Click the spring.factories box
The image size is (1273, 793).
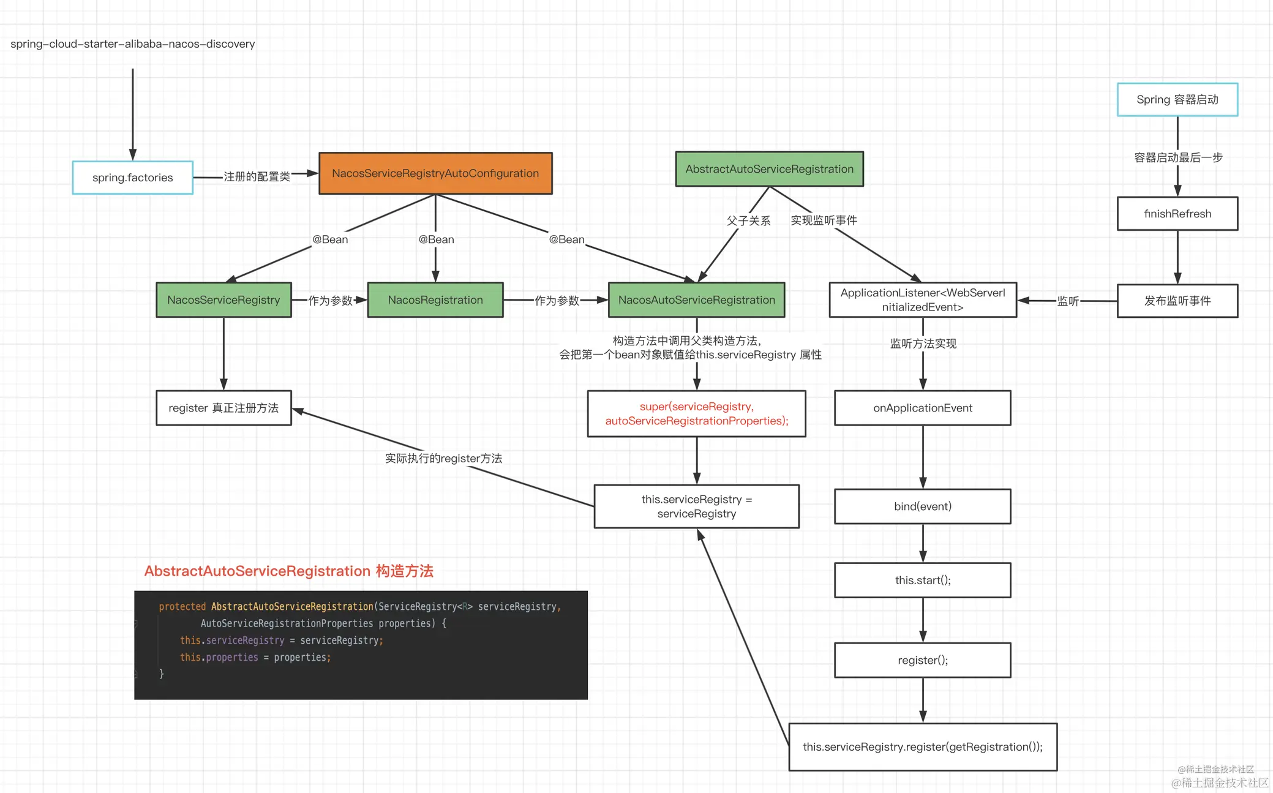[132, 178]
